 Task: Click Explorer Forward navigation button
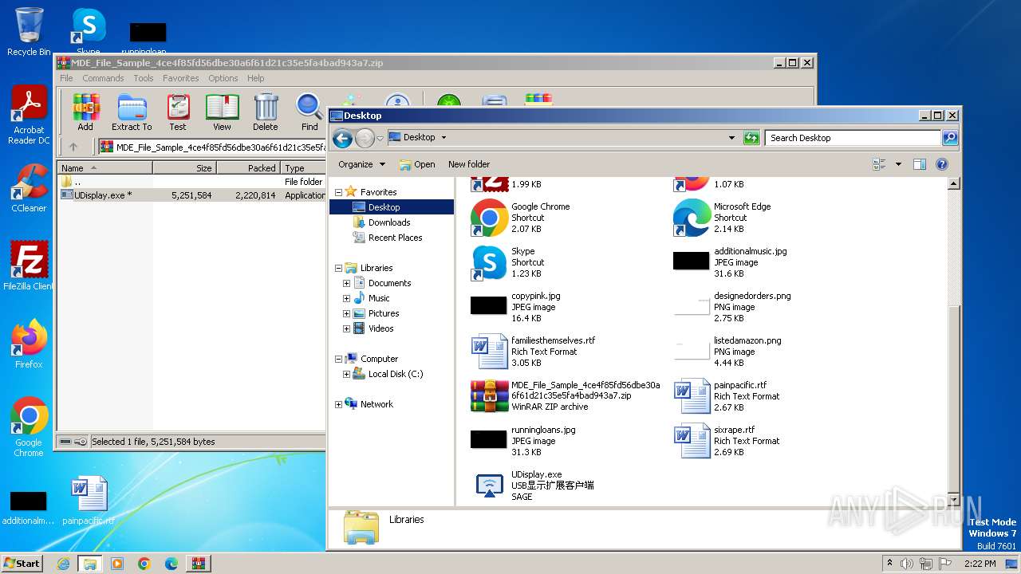click(365, 139)
